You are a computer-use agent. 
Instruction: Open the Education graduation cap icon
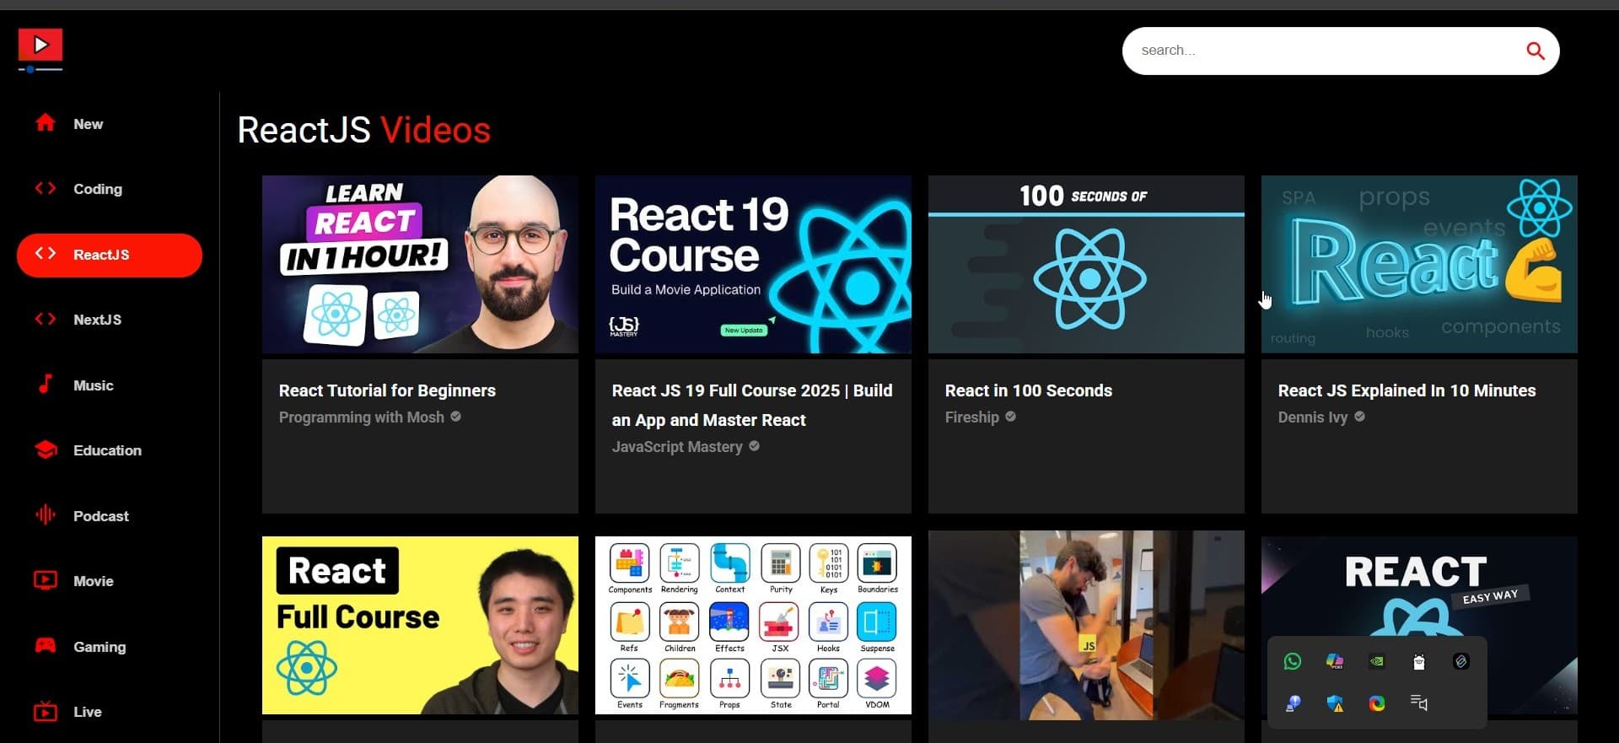[x=46, y=450]
